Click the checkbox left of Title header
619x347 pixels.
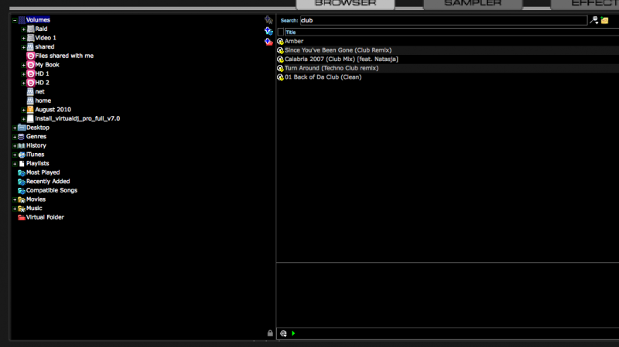[281, 32]
